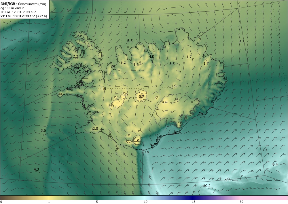Click the 3.3 map value
Viewport: 288px width, 204px height.
coord(112,74)
